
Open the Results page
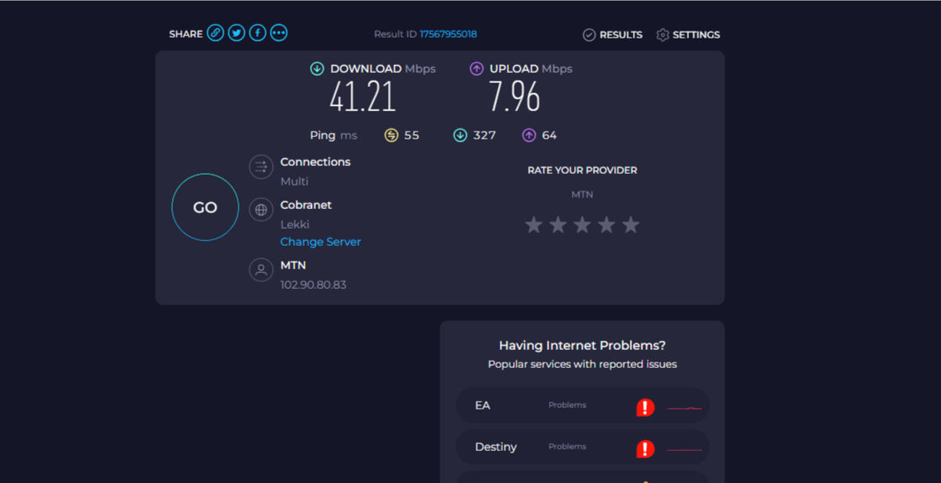pos(612,34)
